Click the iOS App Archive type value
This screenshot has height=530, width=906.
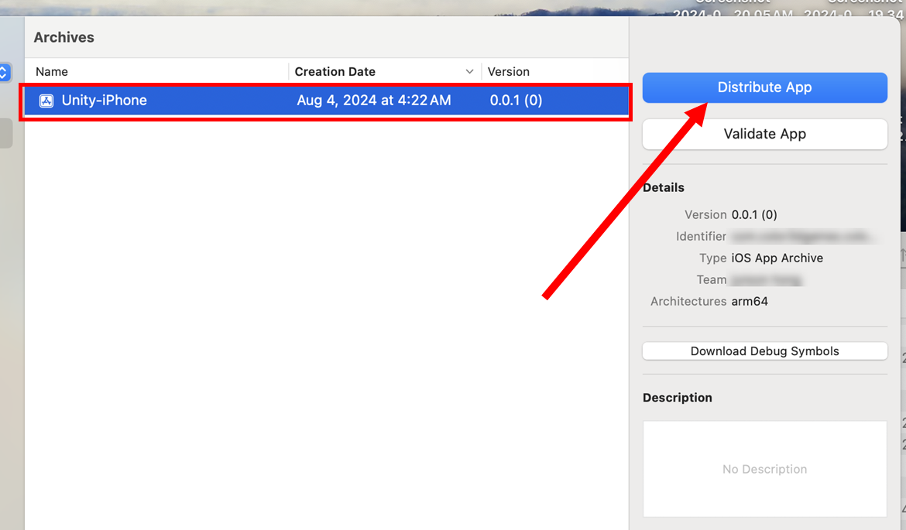[x=777, y=258]
